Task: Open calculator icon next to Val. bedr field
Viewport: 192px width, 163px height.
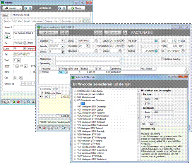Action: point(156,41)
